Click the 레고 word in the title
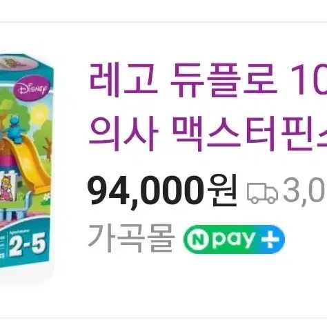327x327 pixels. pos(123,80)
